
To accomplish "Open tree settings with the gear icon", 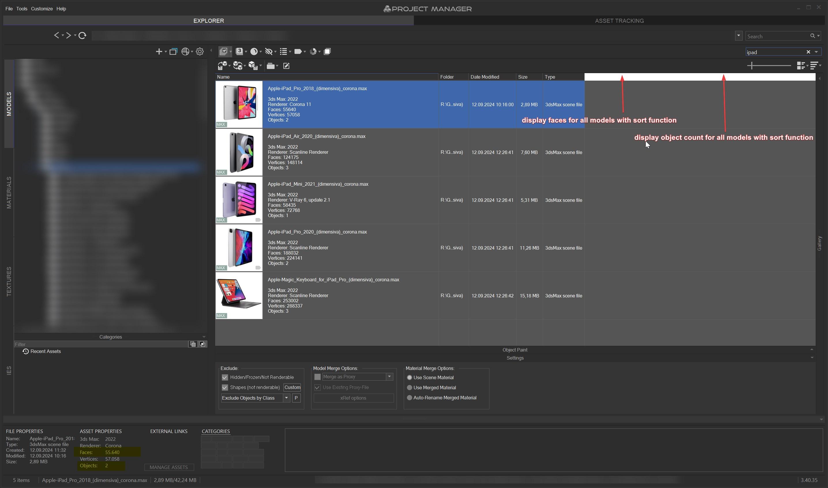I will [200, 52].
